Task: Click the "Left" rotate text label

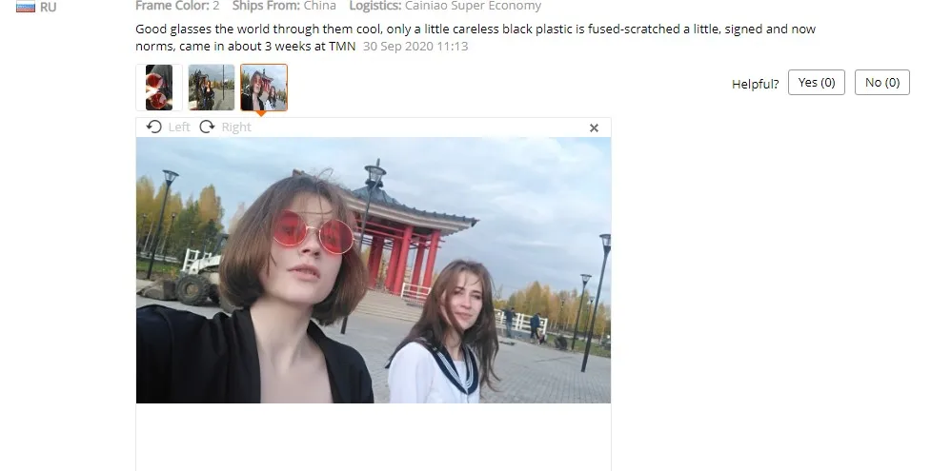Action: point(179,127)
